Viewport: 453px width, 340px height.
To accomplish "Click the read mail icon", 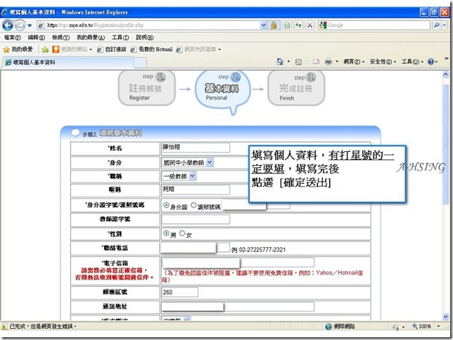I will pos(316,62).
